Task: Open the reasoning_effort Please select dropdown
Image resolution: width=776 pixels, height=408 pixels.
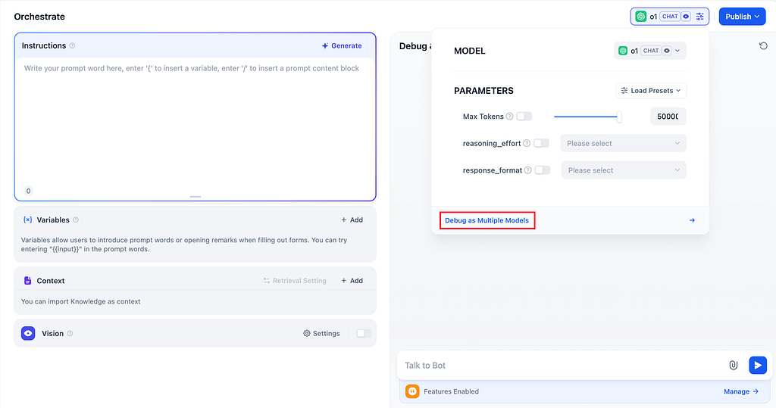Action: coord(623,143)
